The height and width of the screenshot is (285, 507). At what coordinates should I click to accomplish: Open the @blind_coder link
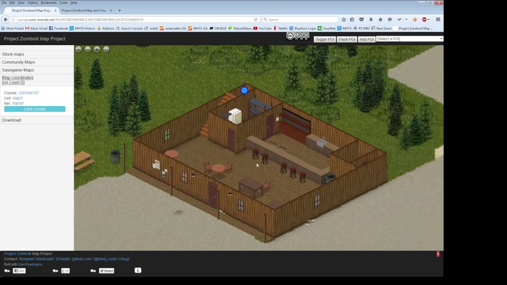coord(106,259)
